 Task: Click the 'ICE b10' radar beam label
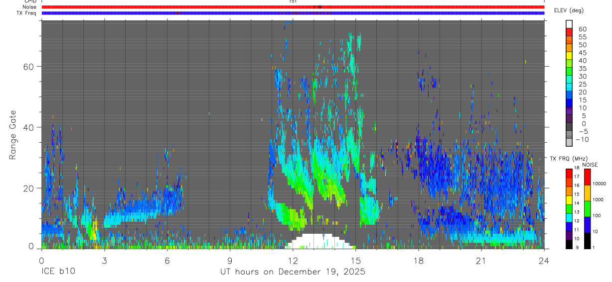(x=57, y=272)
